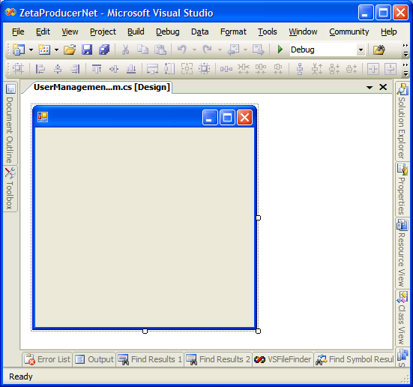Click the Navigate Backward icon
This screenshot has height=387, width=413.
click(233, 49)
